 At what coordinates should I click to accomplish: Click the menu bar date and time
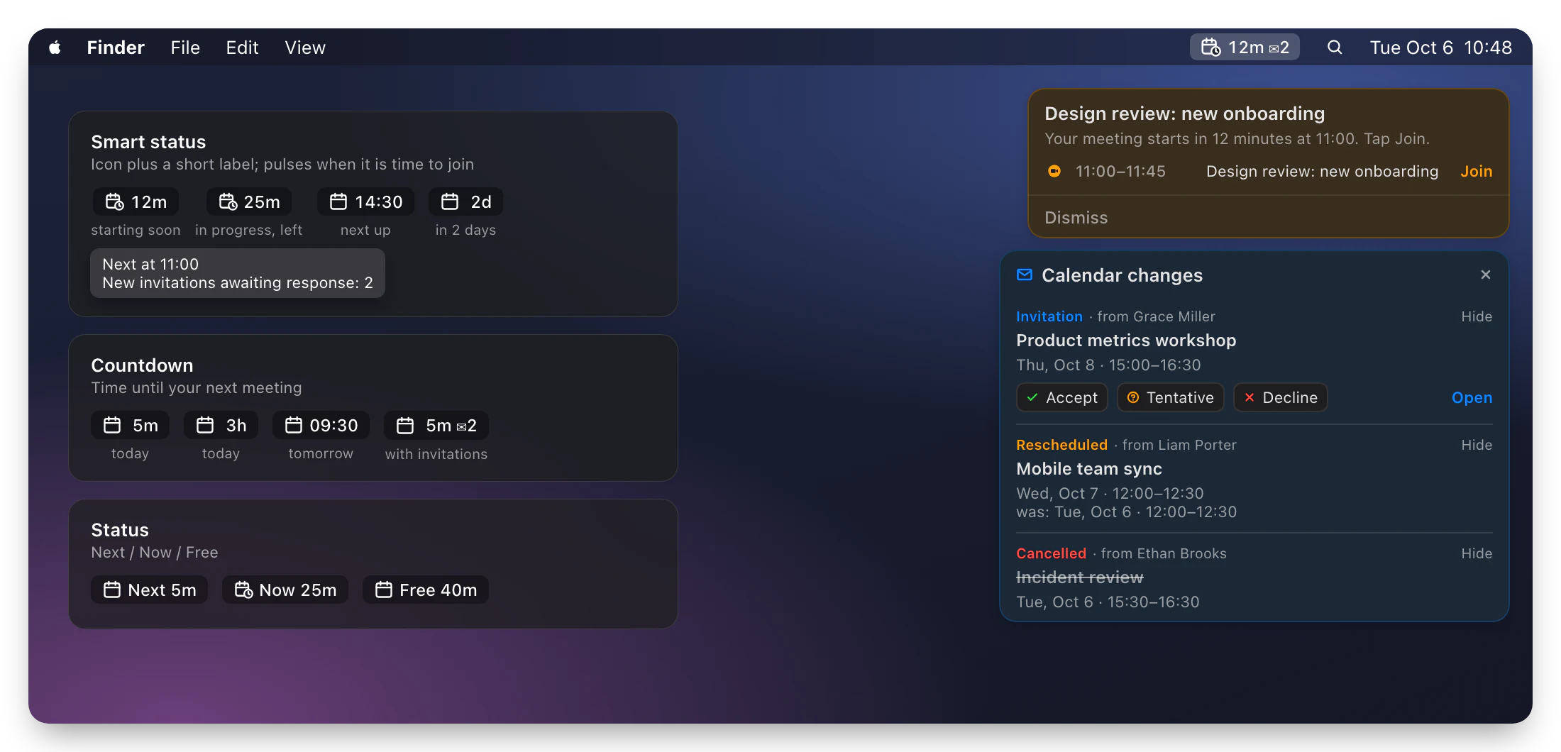coord(1440,48)
